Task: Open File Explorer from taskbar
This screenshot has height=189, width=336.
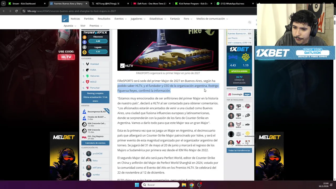Action: pos(184,185)
